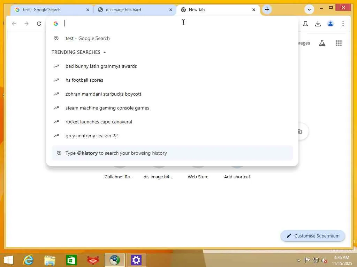The image size is (357, 267).
Task: Click the Google logo in the address bar
Action: click(x=56, y=24)
